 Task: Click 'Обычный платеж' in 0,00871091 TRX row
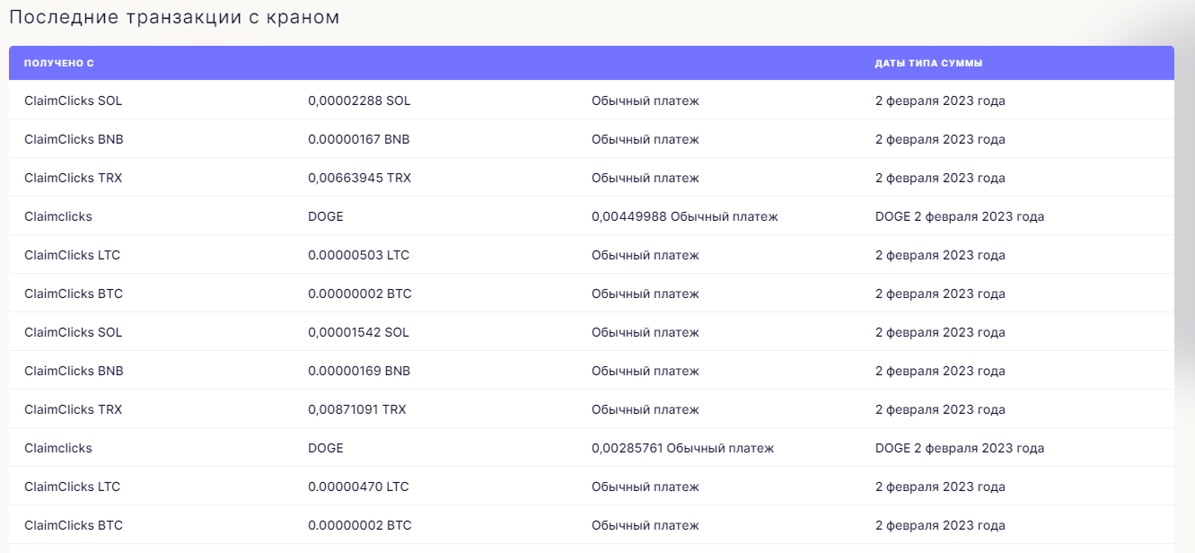tap(645, 409)
